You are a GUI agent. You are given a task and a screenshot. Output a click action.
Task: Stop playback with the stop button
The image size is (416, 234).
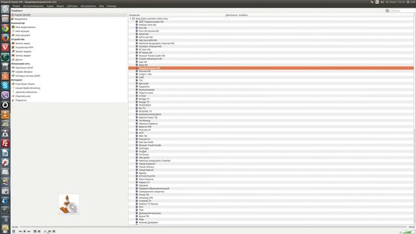(x=25, y=231)
